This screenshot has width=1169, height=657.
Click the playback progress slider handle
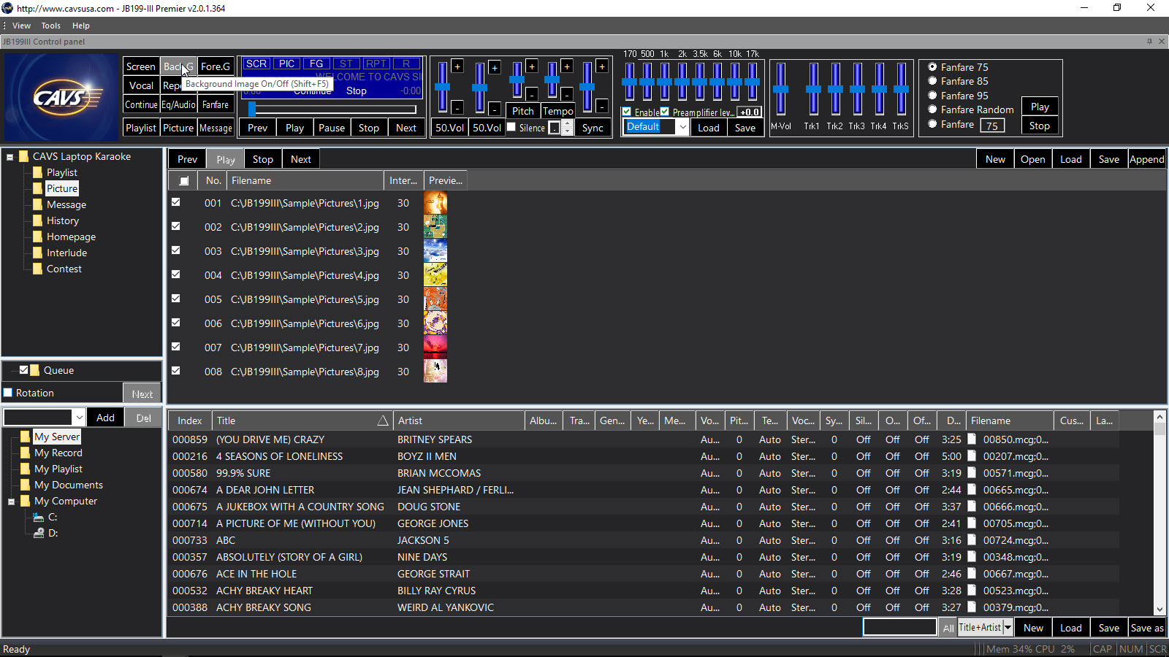(252, 109)
